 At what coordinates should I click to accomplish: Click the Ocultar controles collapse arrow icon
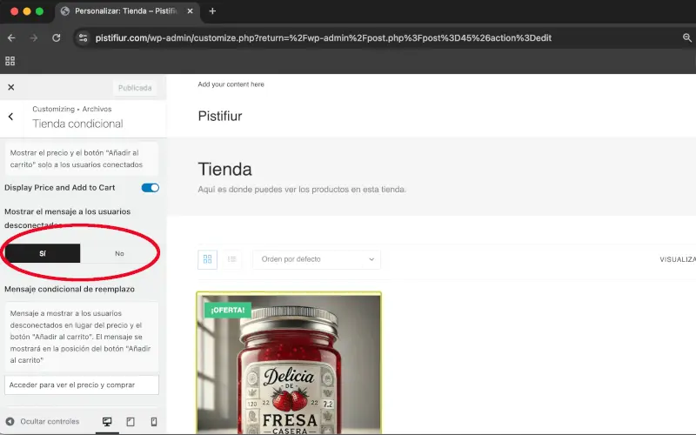[x=10, y=422]
